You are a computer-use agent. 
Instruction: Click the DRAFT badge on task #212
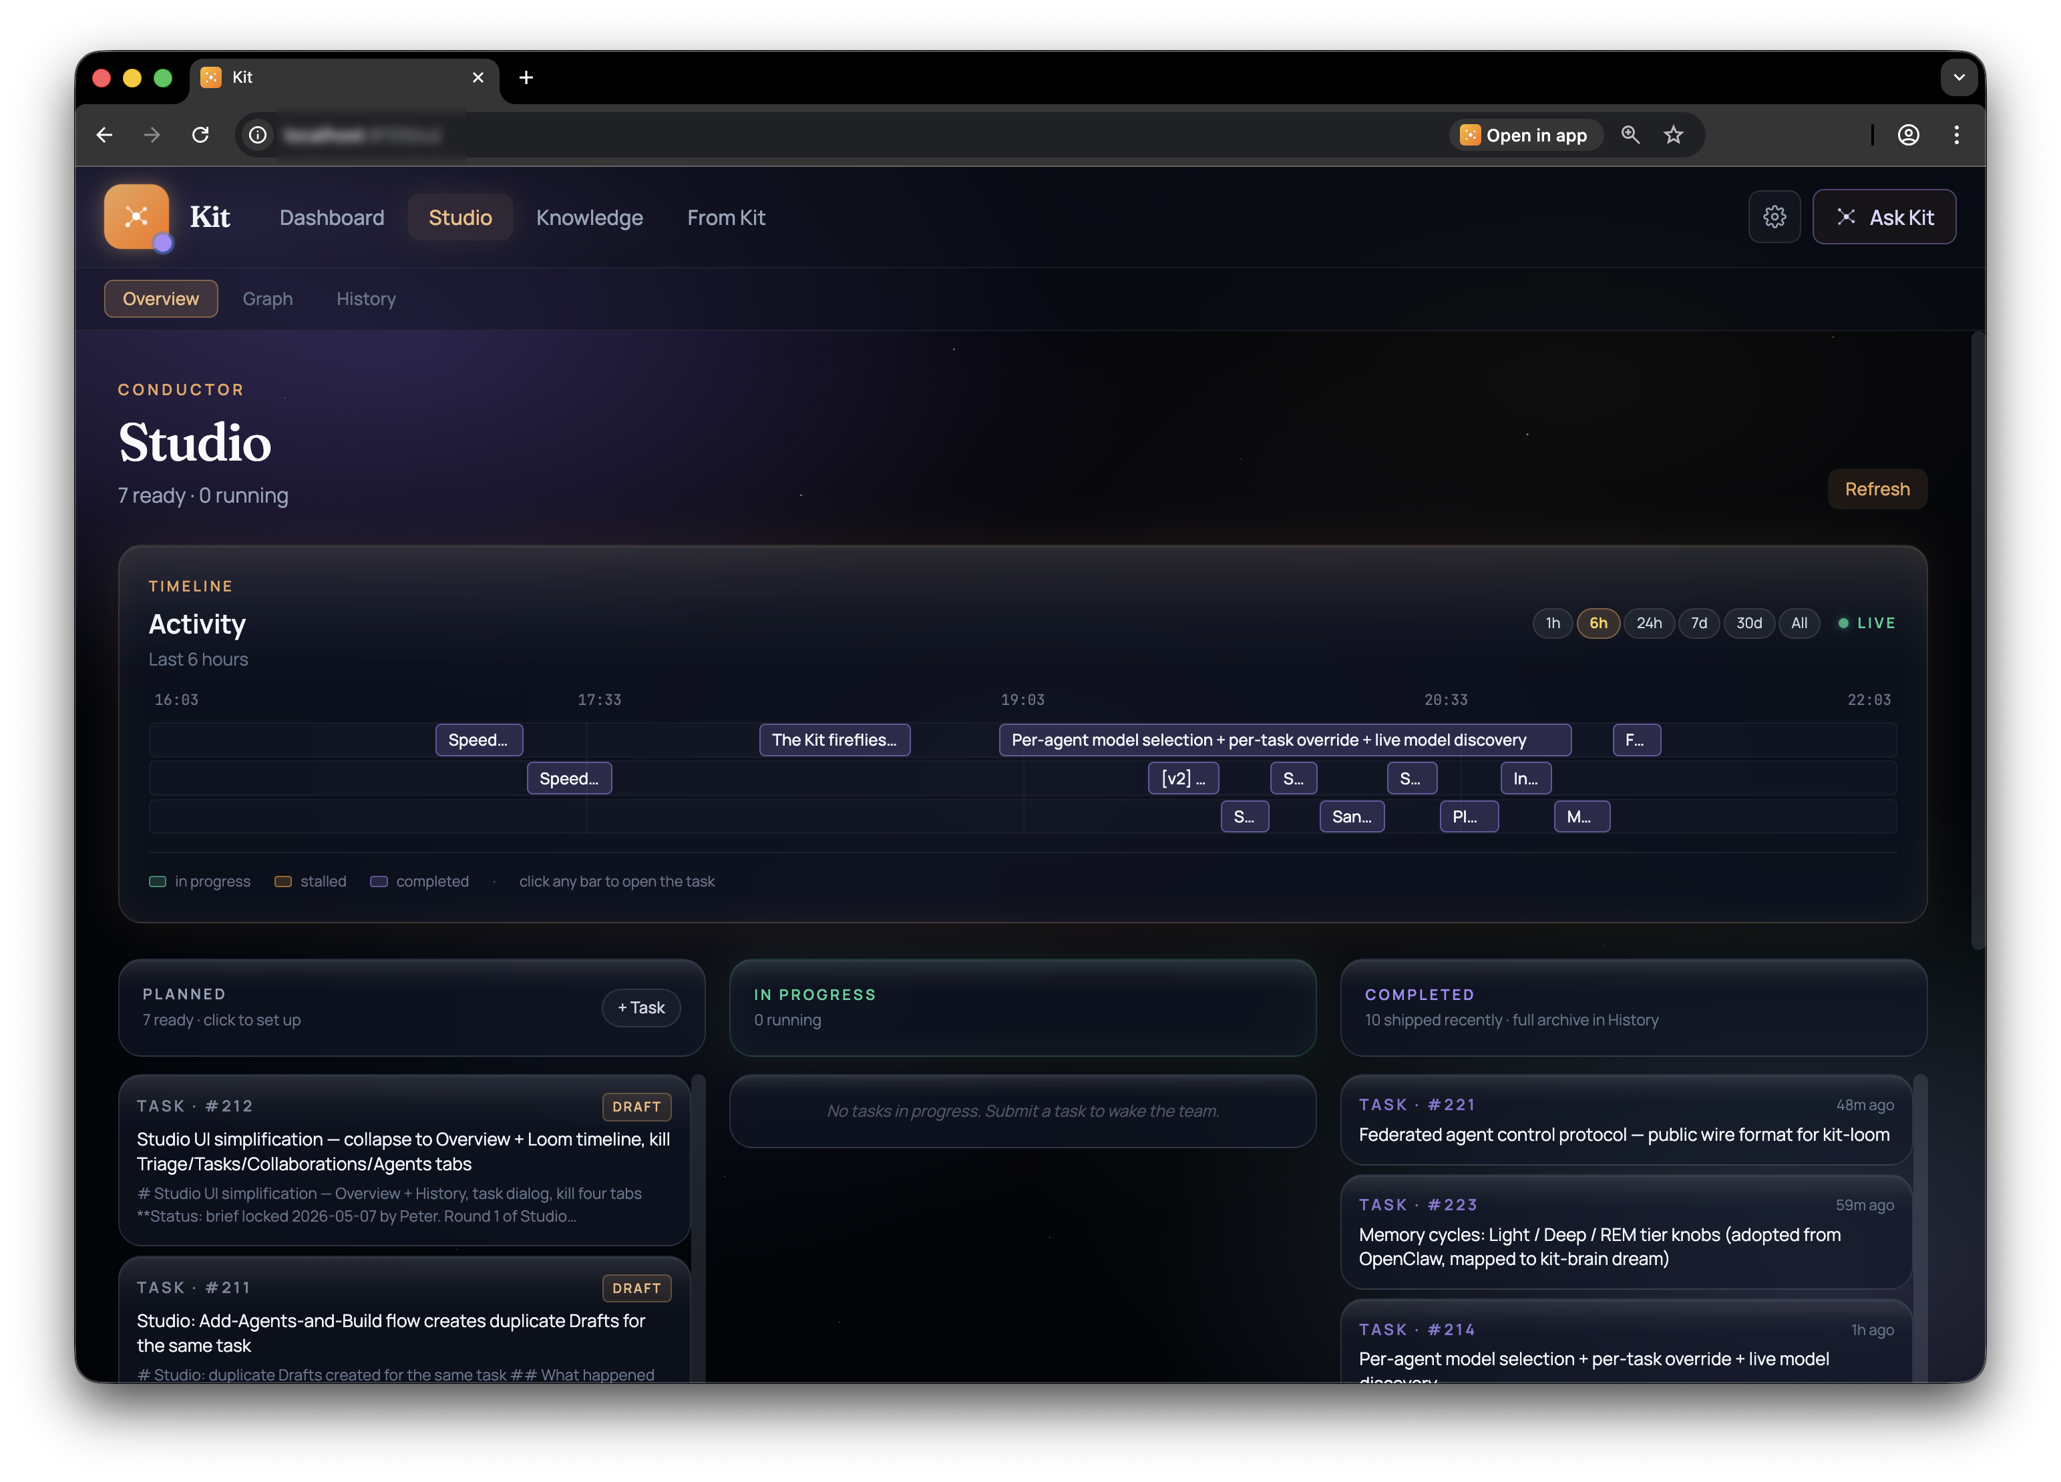(x=636, y=1107)
